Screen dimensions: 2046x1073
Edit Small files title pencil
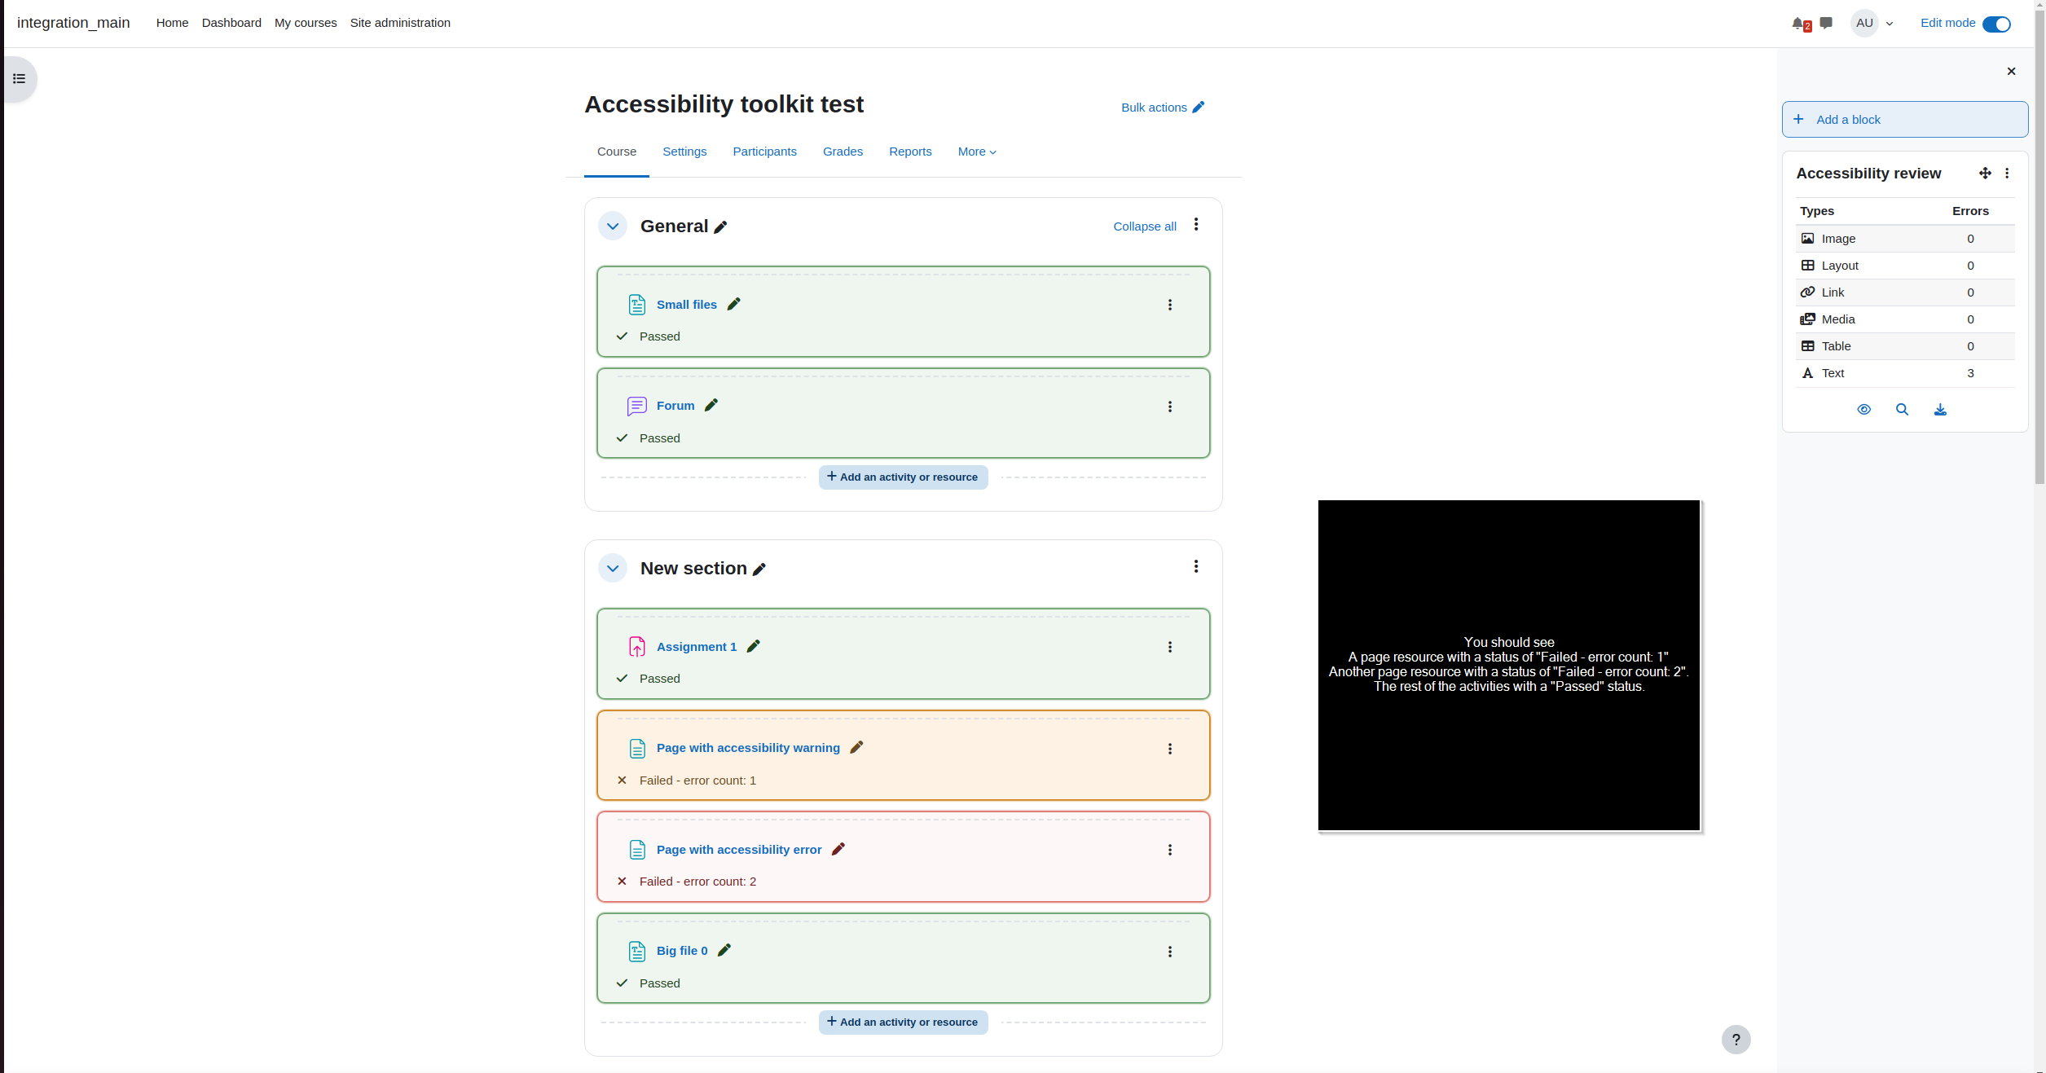734,304
